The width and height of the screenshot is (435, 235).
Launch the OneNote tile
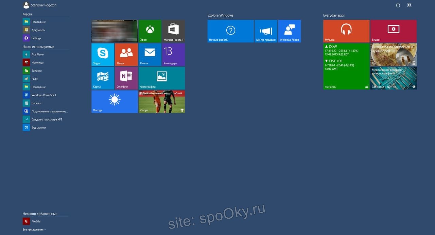click(126, 78)
